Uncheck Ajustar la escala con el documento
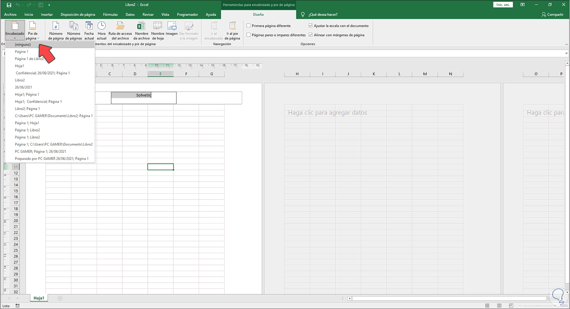 [x=310, y=26]
